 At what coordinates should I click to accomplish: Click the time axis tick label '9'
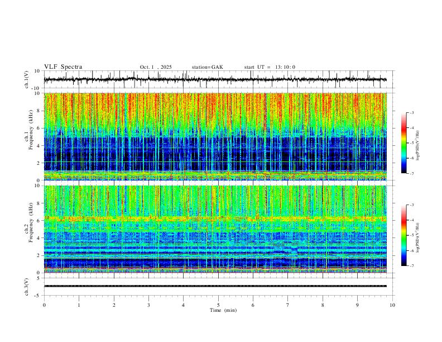tap(357, 305)
